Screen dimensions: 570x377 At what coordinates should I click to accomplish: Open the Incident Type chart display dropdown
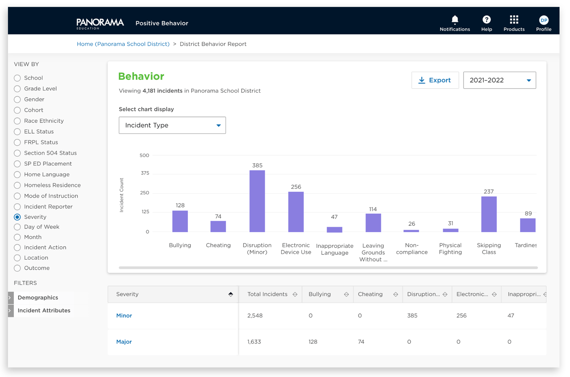pos(172,125)
